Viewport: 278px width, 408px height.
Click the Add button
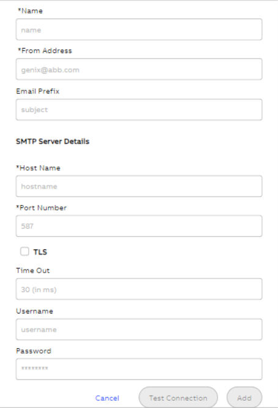tap(244, 398)
